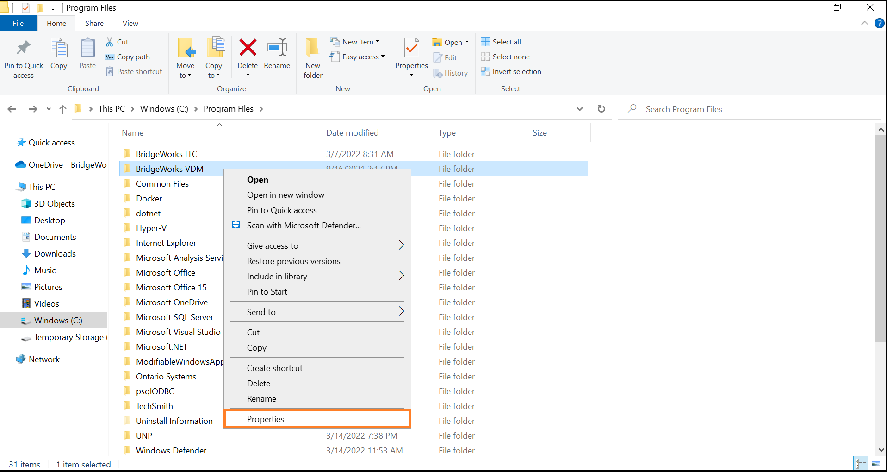This screenshot has width=887, height=472.
Task: Sort by the Size column header
Action: [540, 133]
